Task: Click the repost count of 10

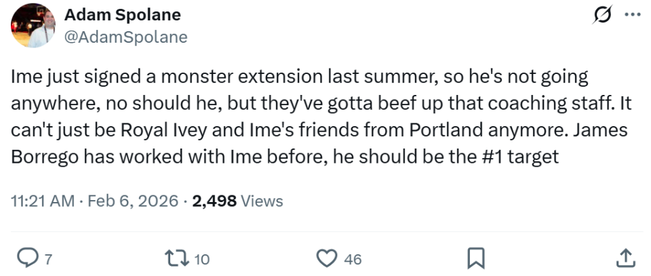Action: point(201,258)
